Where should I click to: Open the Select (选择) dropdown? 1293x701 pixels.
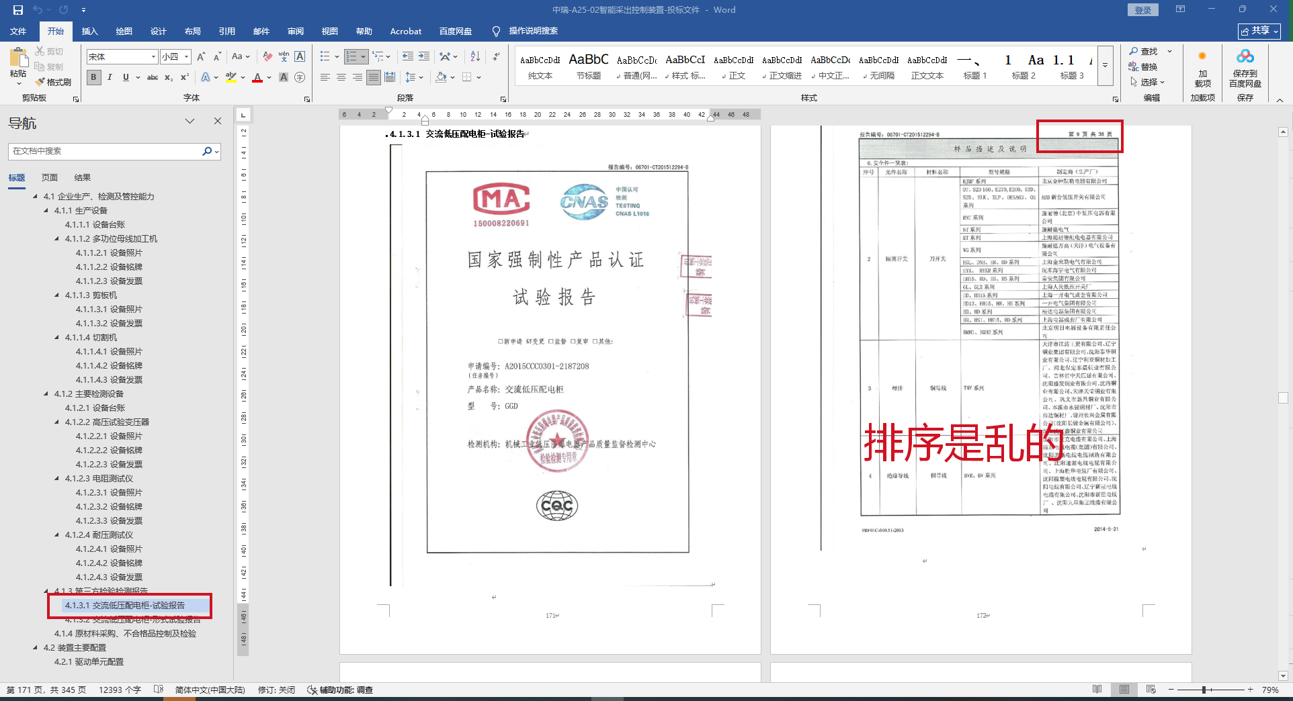1147,82
